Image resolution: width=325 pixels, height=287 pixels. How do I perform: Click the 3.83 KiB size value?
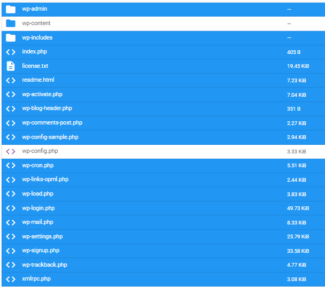tap(297, 195)
